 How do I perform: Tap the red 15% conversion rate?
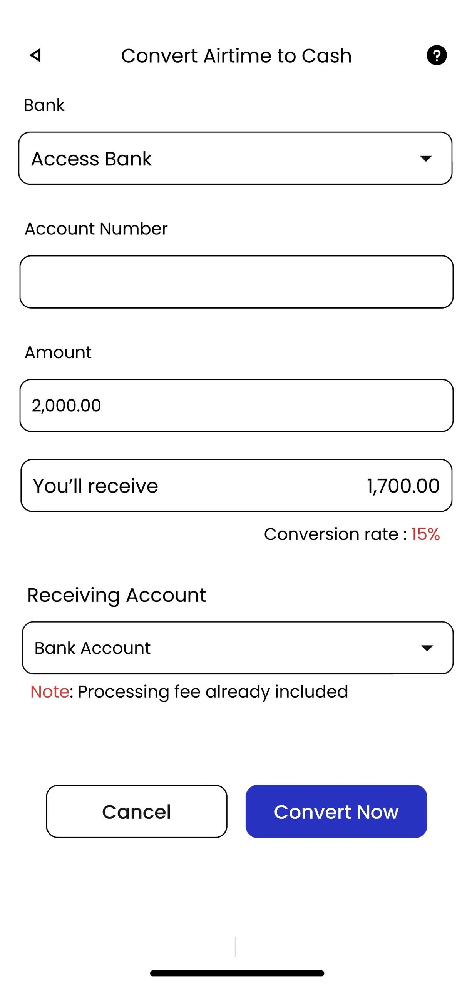[425, 534]
